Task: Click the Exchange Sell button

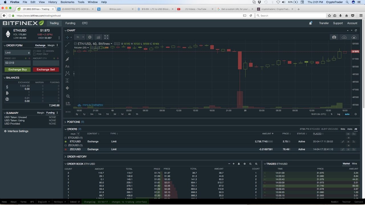Action: (x=46, y=69)
